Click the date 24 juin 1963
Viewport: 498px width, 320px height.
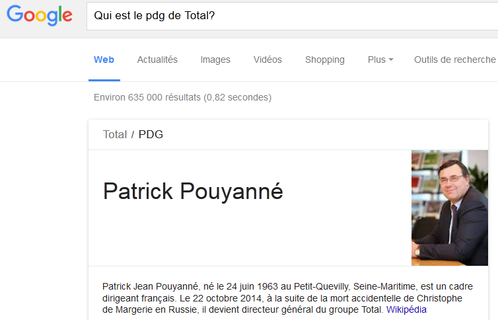(248, 287)
